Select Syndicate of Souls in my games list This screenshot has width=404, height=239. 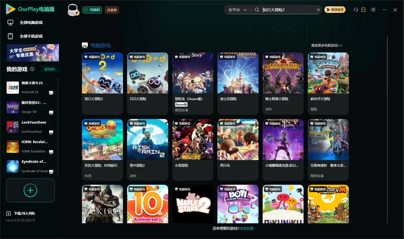(x=31, y=166)
